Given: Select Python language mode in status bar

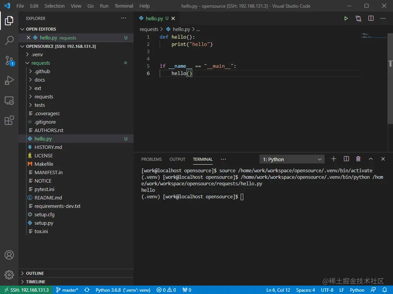Looking at the screenshot, I should [x=357, y=290].
